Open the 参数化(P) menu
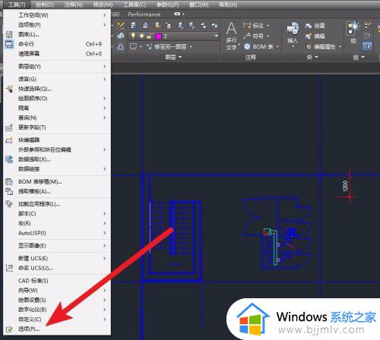This screenshot has height=340, width=380. click(168, 5)
